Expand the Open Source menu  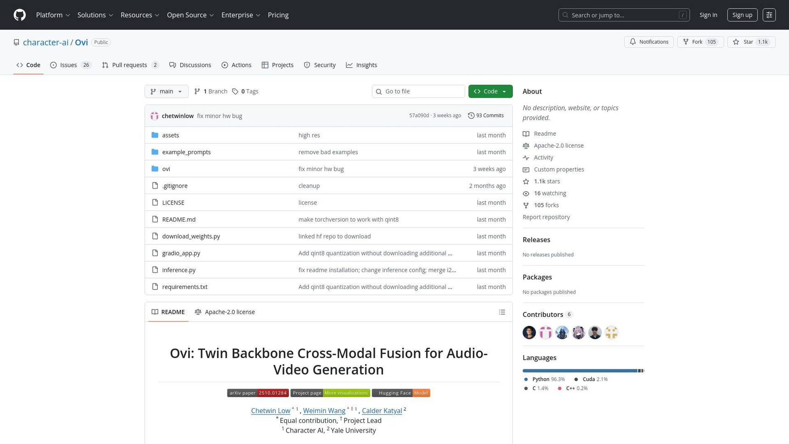190,15
